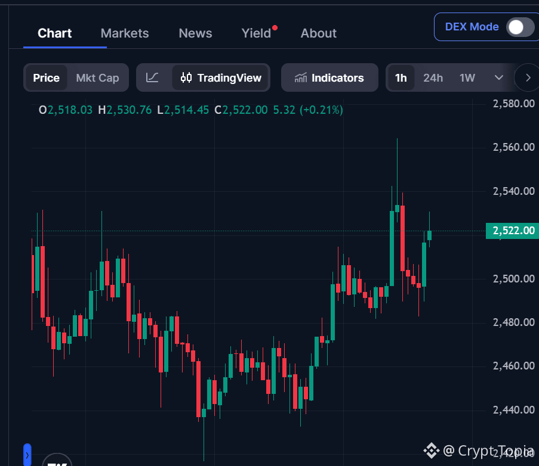Click the 2,440.00 price axis label
The height and width of the screenshot is (466, 539).
[x=513, y=410]
